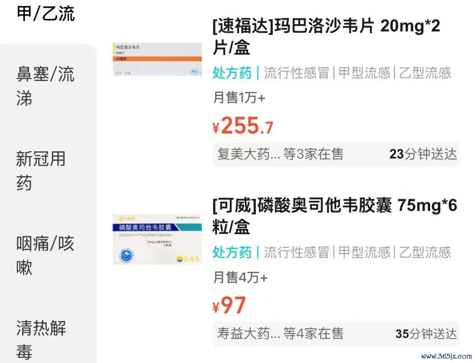Screen dimensions: 475x363
Task: Open the 新冠用药 category
Action: coord(41,171)
